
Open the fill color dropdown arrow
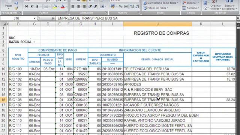coord(58,6)
